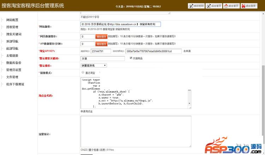
Task: Open 数据库备份 in sidebar
Action: point(14,63)
